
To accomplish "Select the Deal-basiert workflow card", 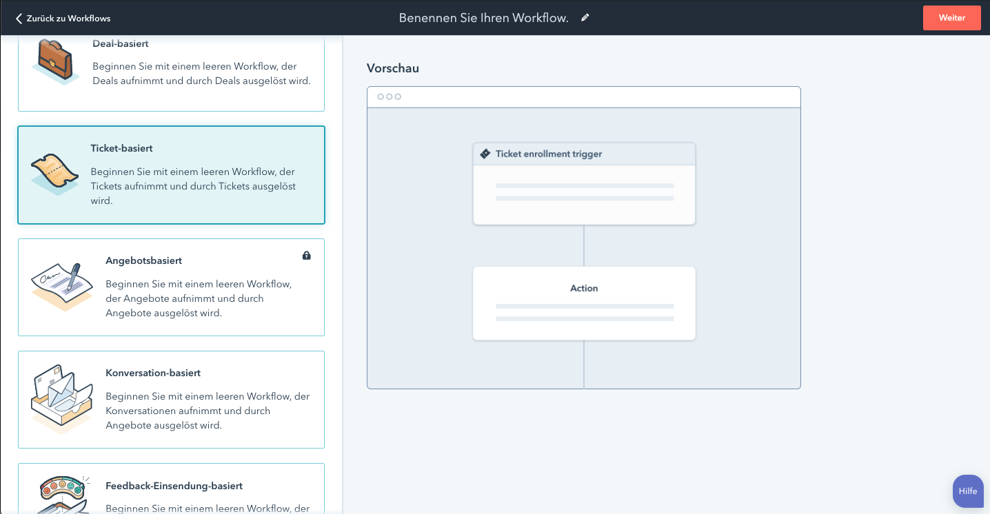I will click(171, 73).
